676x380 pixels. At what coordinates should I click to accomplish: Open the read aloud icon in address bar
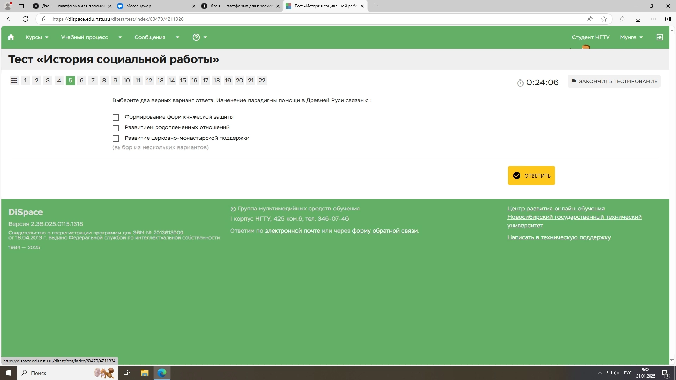590,19
